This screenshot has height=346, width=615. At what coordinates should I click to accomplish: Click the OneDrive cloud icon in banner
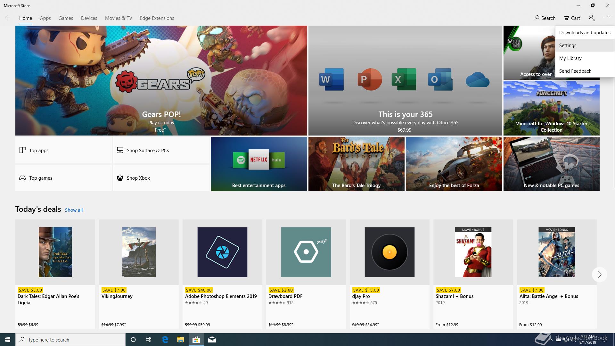tap(477, 79)
